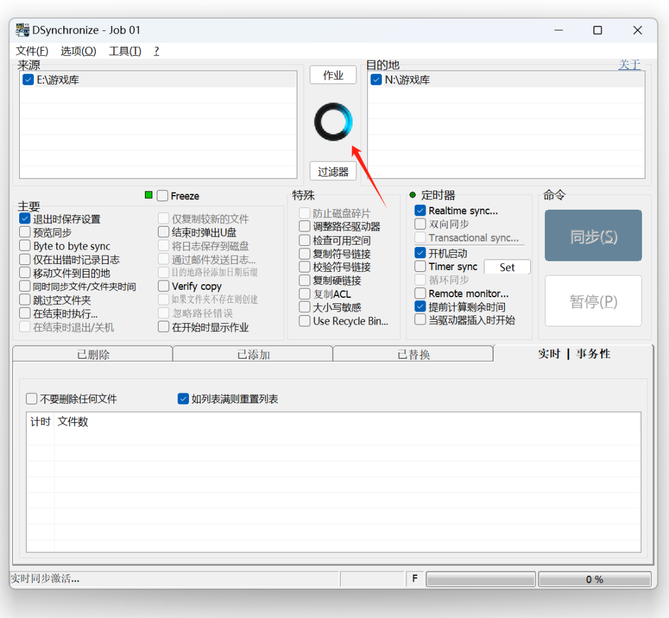Switch to the 已添加 tab
This screenshot has width=669, height=618.
click(x=253, y=354)
